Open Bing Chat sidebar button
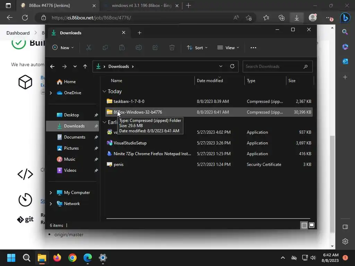This screenshot has height=266, width=355. click(345, 18)
